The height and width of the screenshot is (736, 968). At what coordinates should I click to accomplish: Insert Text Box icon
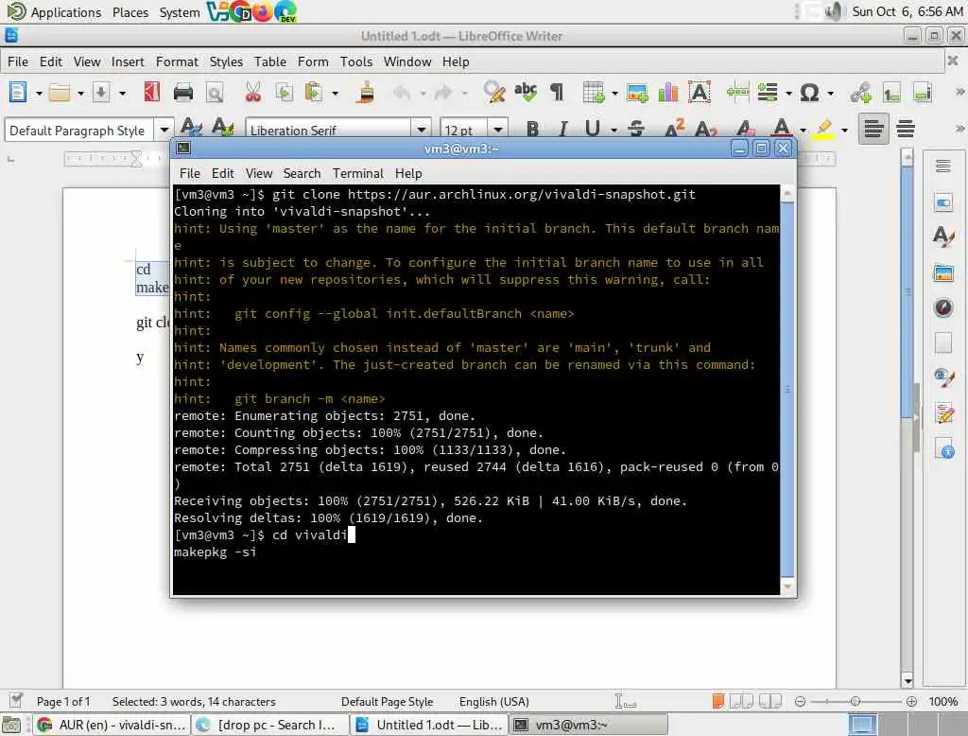pyautogui.click(x=700, y=93)
